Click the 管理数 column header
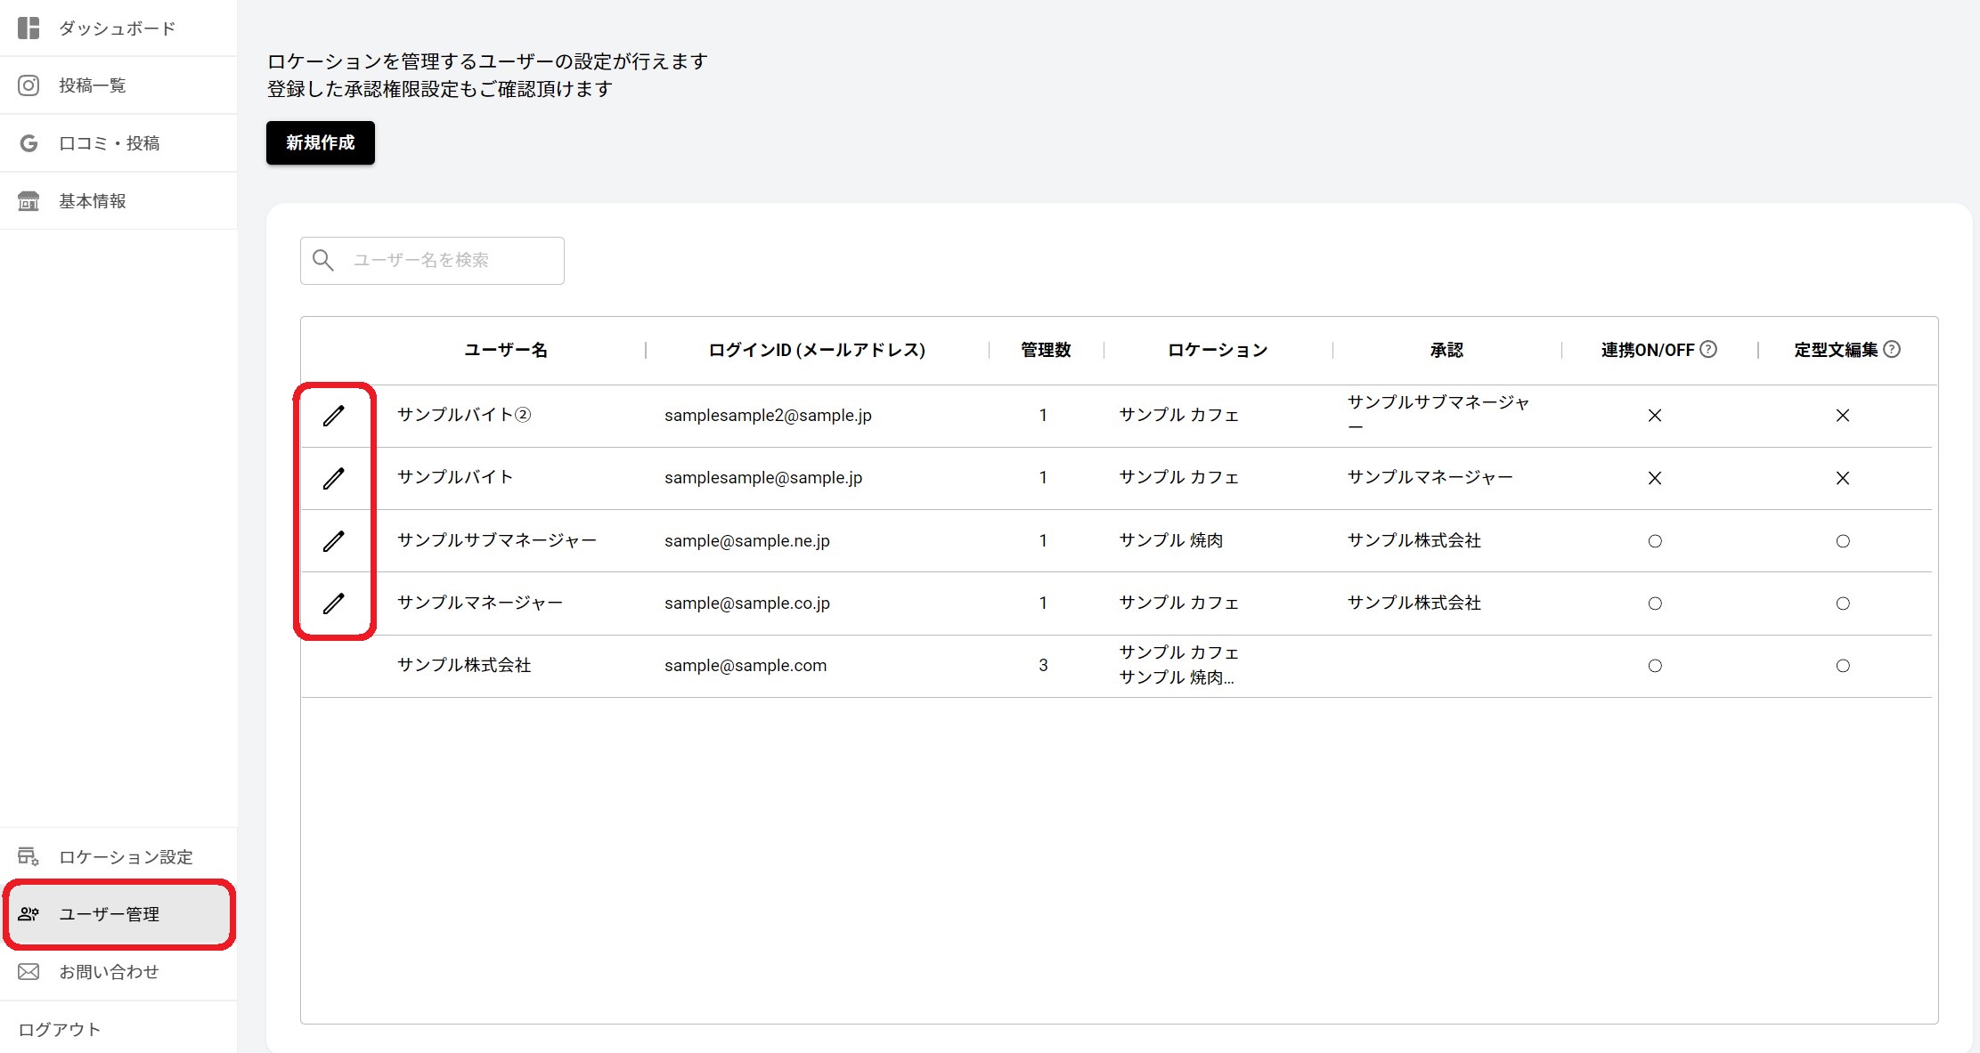The width and height of the screenshot is (1980, 1053). [x=1046, y=350]
